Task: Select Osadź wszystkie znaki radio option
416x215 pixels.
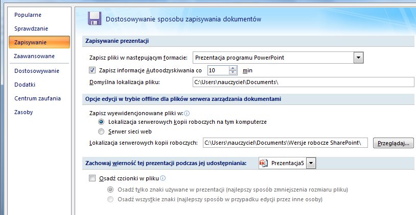Action: click(110, 199)
